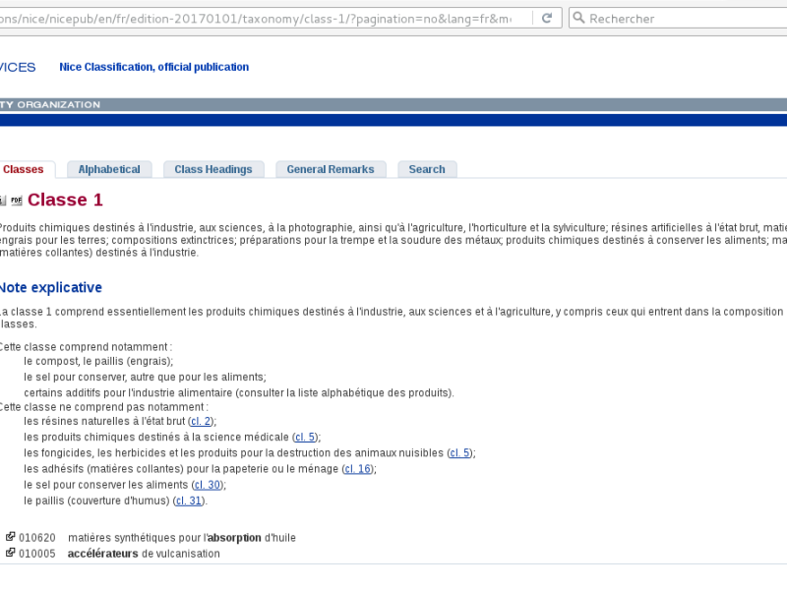Open the Alphabetical tab
The width and height of the screenshot is (787, 590).
[109, 169]
